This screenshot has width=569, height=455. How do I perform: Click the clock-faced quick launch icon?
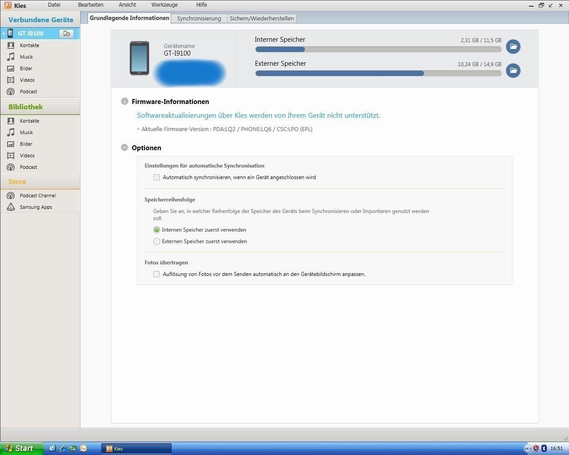[83, 448]
